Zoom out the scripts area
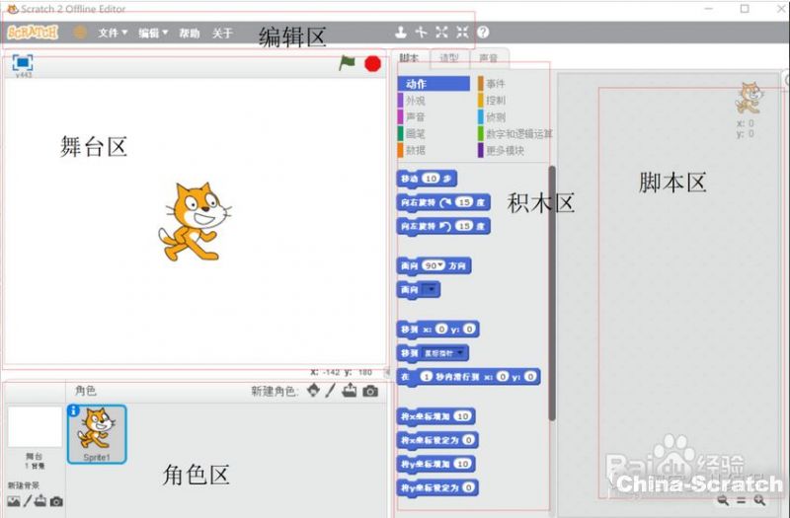This screenshot has width=790, height=518. [x=724, y=501]
